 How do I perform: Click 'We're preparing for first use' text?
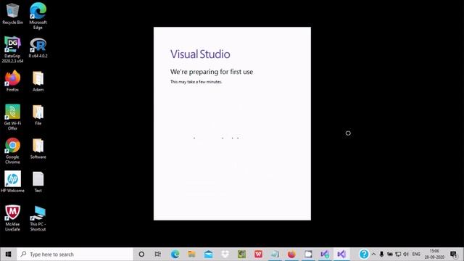(211, 72)
